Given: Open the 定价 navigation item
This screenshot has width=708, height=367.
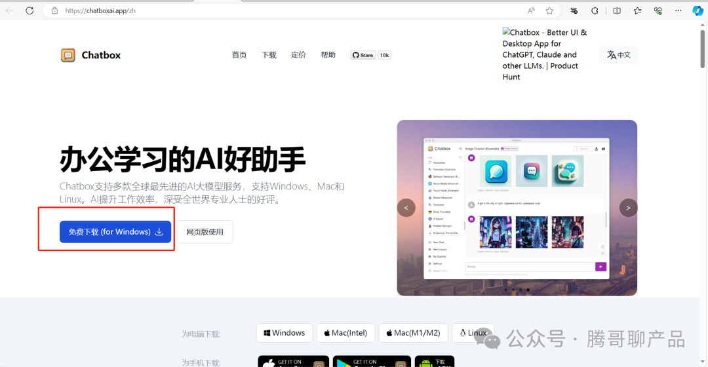Looking at the screenshot, I should [298, 55].
